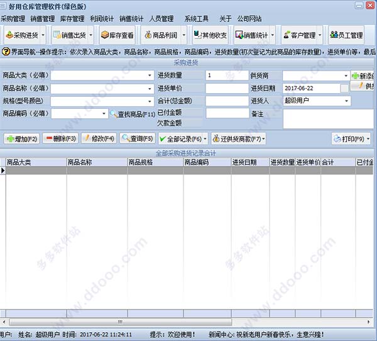Expand 客户管理 toolbar dropdown arrow
The width and height of the screenshot is (377, 341).
point(320,35)
